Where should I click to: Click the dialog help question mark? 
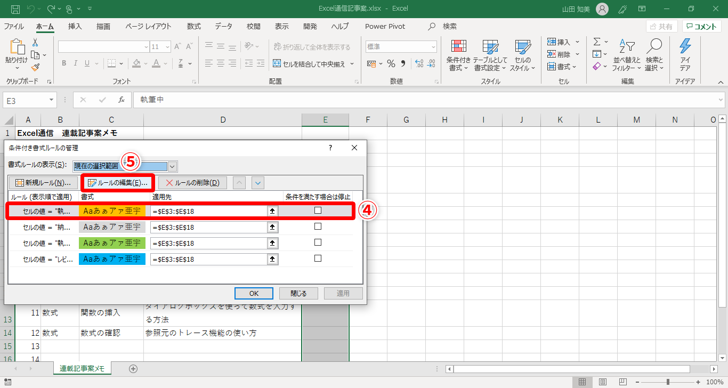(330, 148)
